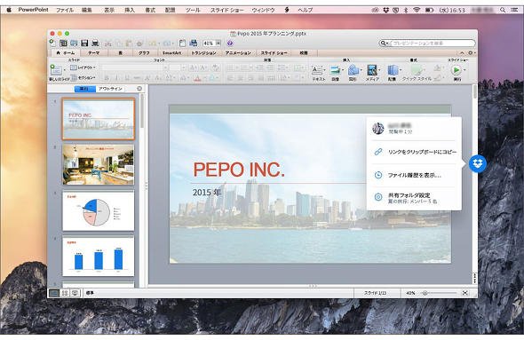Select slide 2 interior photo thumbnail
Image resolution: width=524 pixels, height=340 pixels.
[x=99, y=164]
